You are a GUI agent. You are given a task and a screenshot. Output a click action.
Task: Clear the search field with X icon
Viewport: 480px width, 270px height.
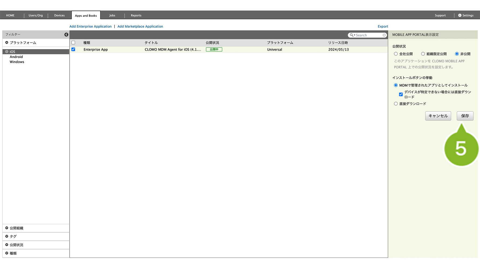pyautogui.click(x=384, y=35)
